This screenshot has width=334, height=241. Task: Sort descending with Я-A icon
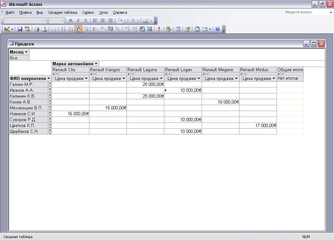(x=71, y=29)
